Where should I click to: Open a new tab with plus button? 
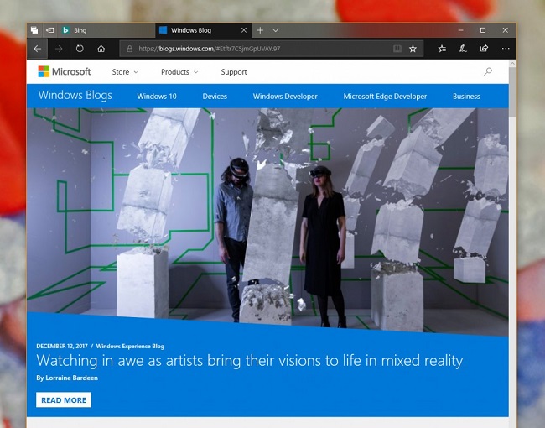260,30
